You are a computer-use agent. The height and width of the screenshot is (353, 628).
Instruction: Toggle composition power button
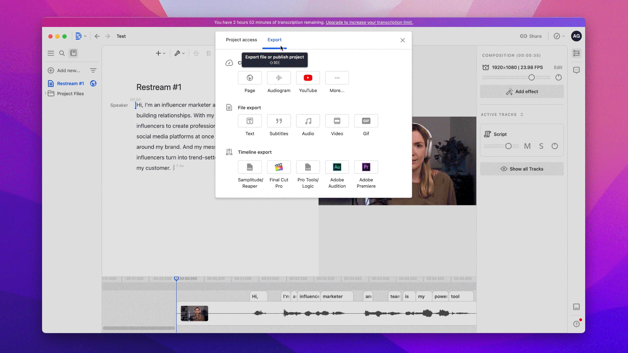point(559,77)
